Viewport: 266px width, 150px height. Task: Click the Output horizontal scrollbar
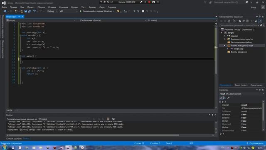94,135
